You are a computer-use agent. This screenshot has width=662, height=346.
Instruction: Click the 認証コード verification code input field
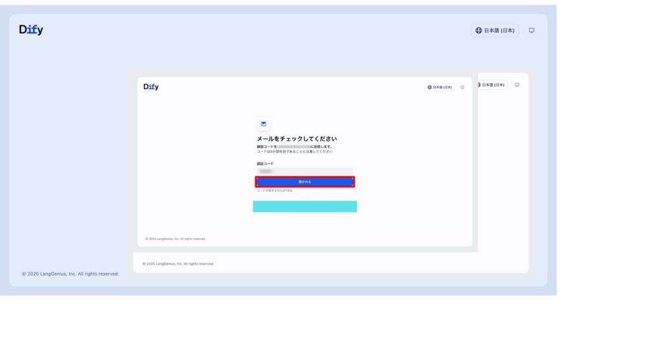point(304,171)
